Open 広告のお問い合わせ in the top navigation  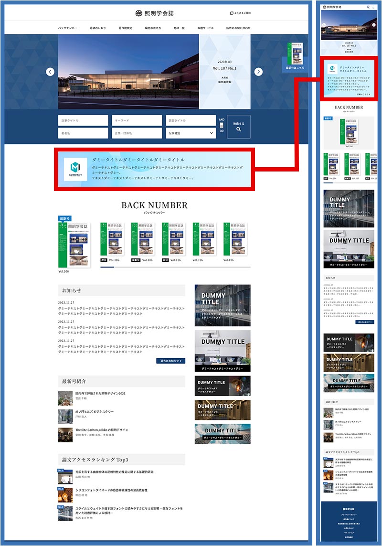click(238, 28)
